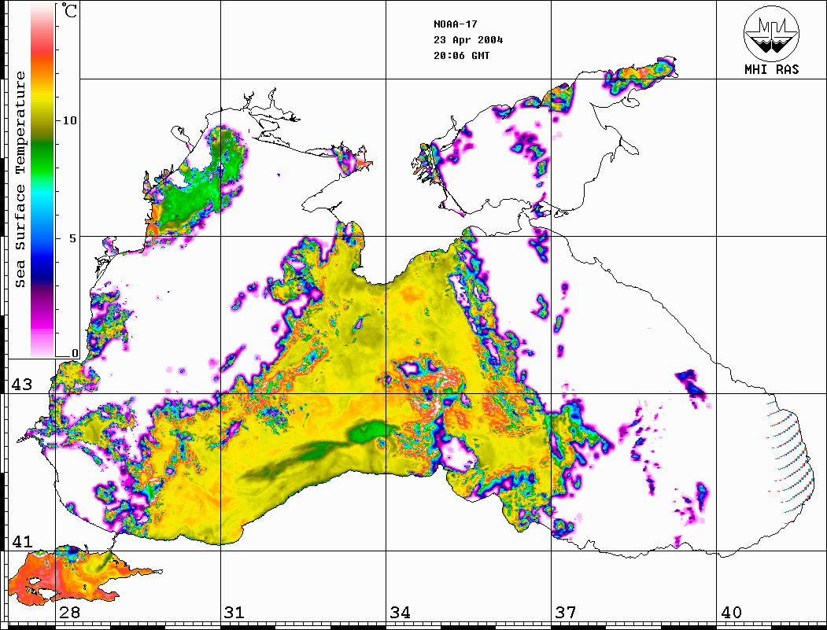
Task: Click the 'NOAA-17' satellite label
Action: tap(455, 24)
